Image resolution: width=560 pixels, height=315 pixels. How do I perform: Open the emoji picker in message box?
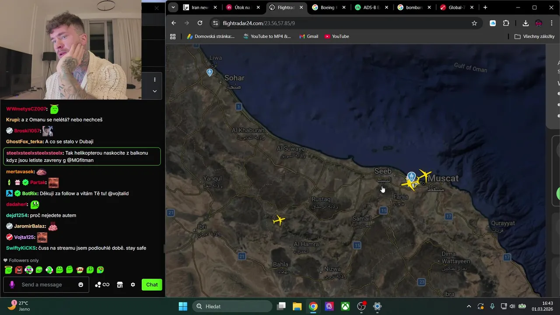coord(80,285)
